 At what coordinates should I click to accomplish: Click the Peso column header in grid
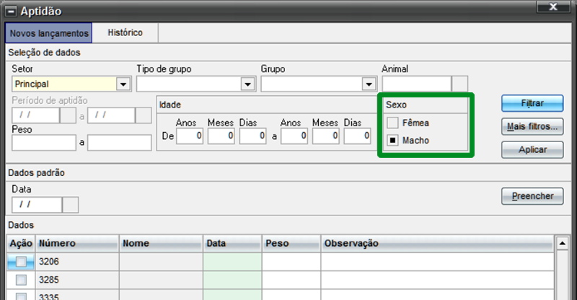[x=291, y=243]
